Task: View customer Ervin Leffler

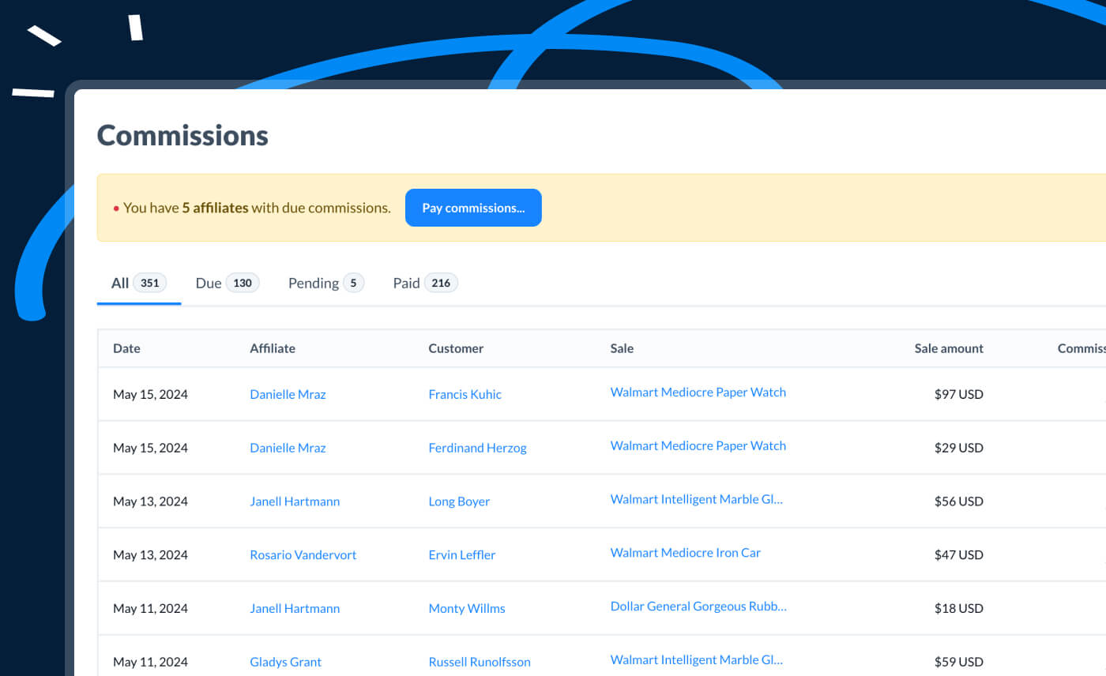Action: point(462,555)
